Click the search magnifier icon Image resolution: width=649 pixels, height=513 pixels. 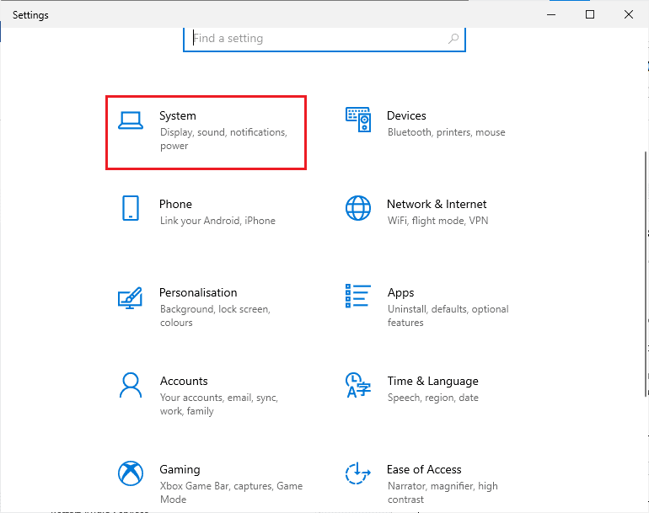coord(453,39)
